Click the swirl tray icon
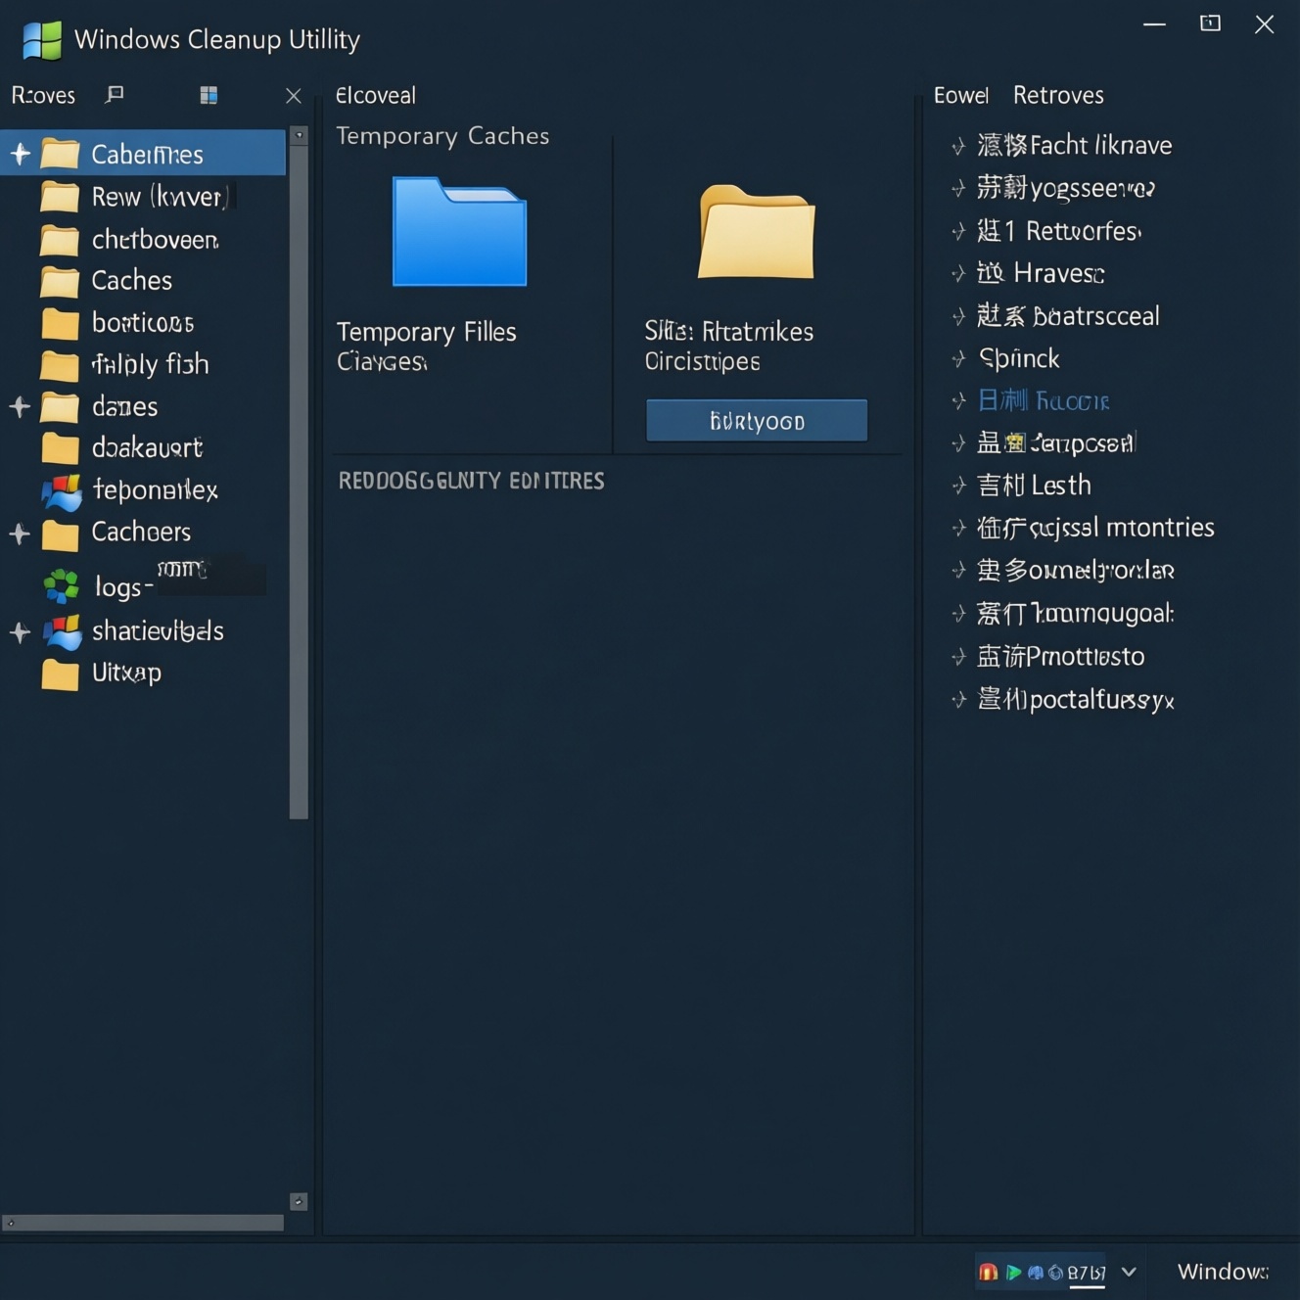Viewport: 1300px width, 1300px height. pyautogui.click(x=1055, y=1273)
